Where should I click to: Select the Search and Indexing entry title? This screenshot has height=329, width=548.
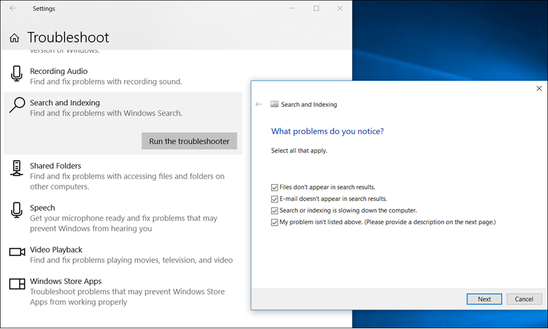click(64, 103)
